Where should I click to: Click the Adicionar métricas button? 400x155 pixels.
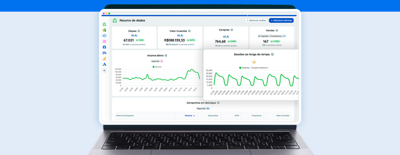click(x=281, y=20)
